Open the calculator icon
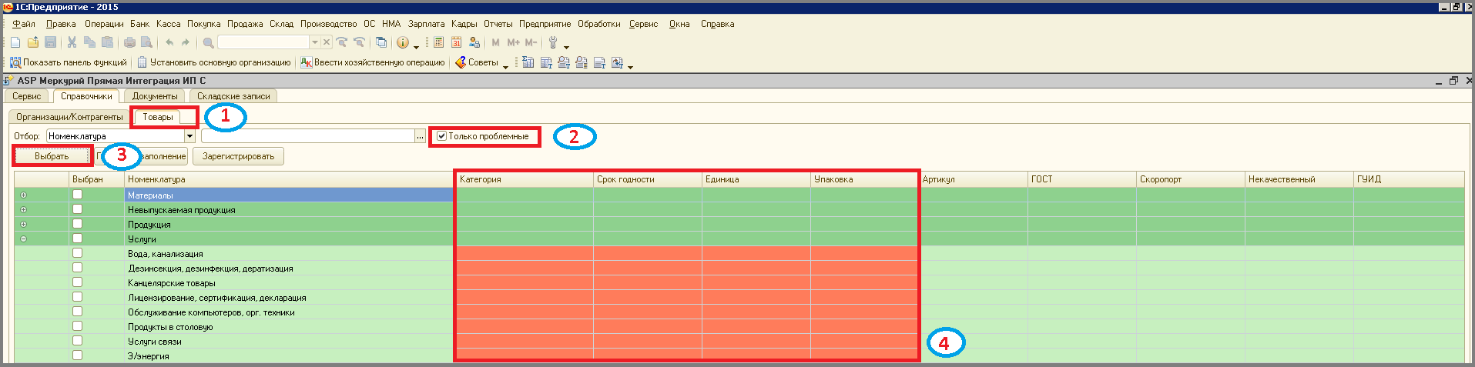 pos(438,42)
